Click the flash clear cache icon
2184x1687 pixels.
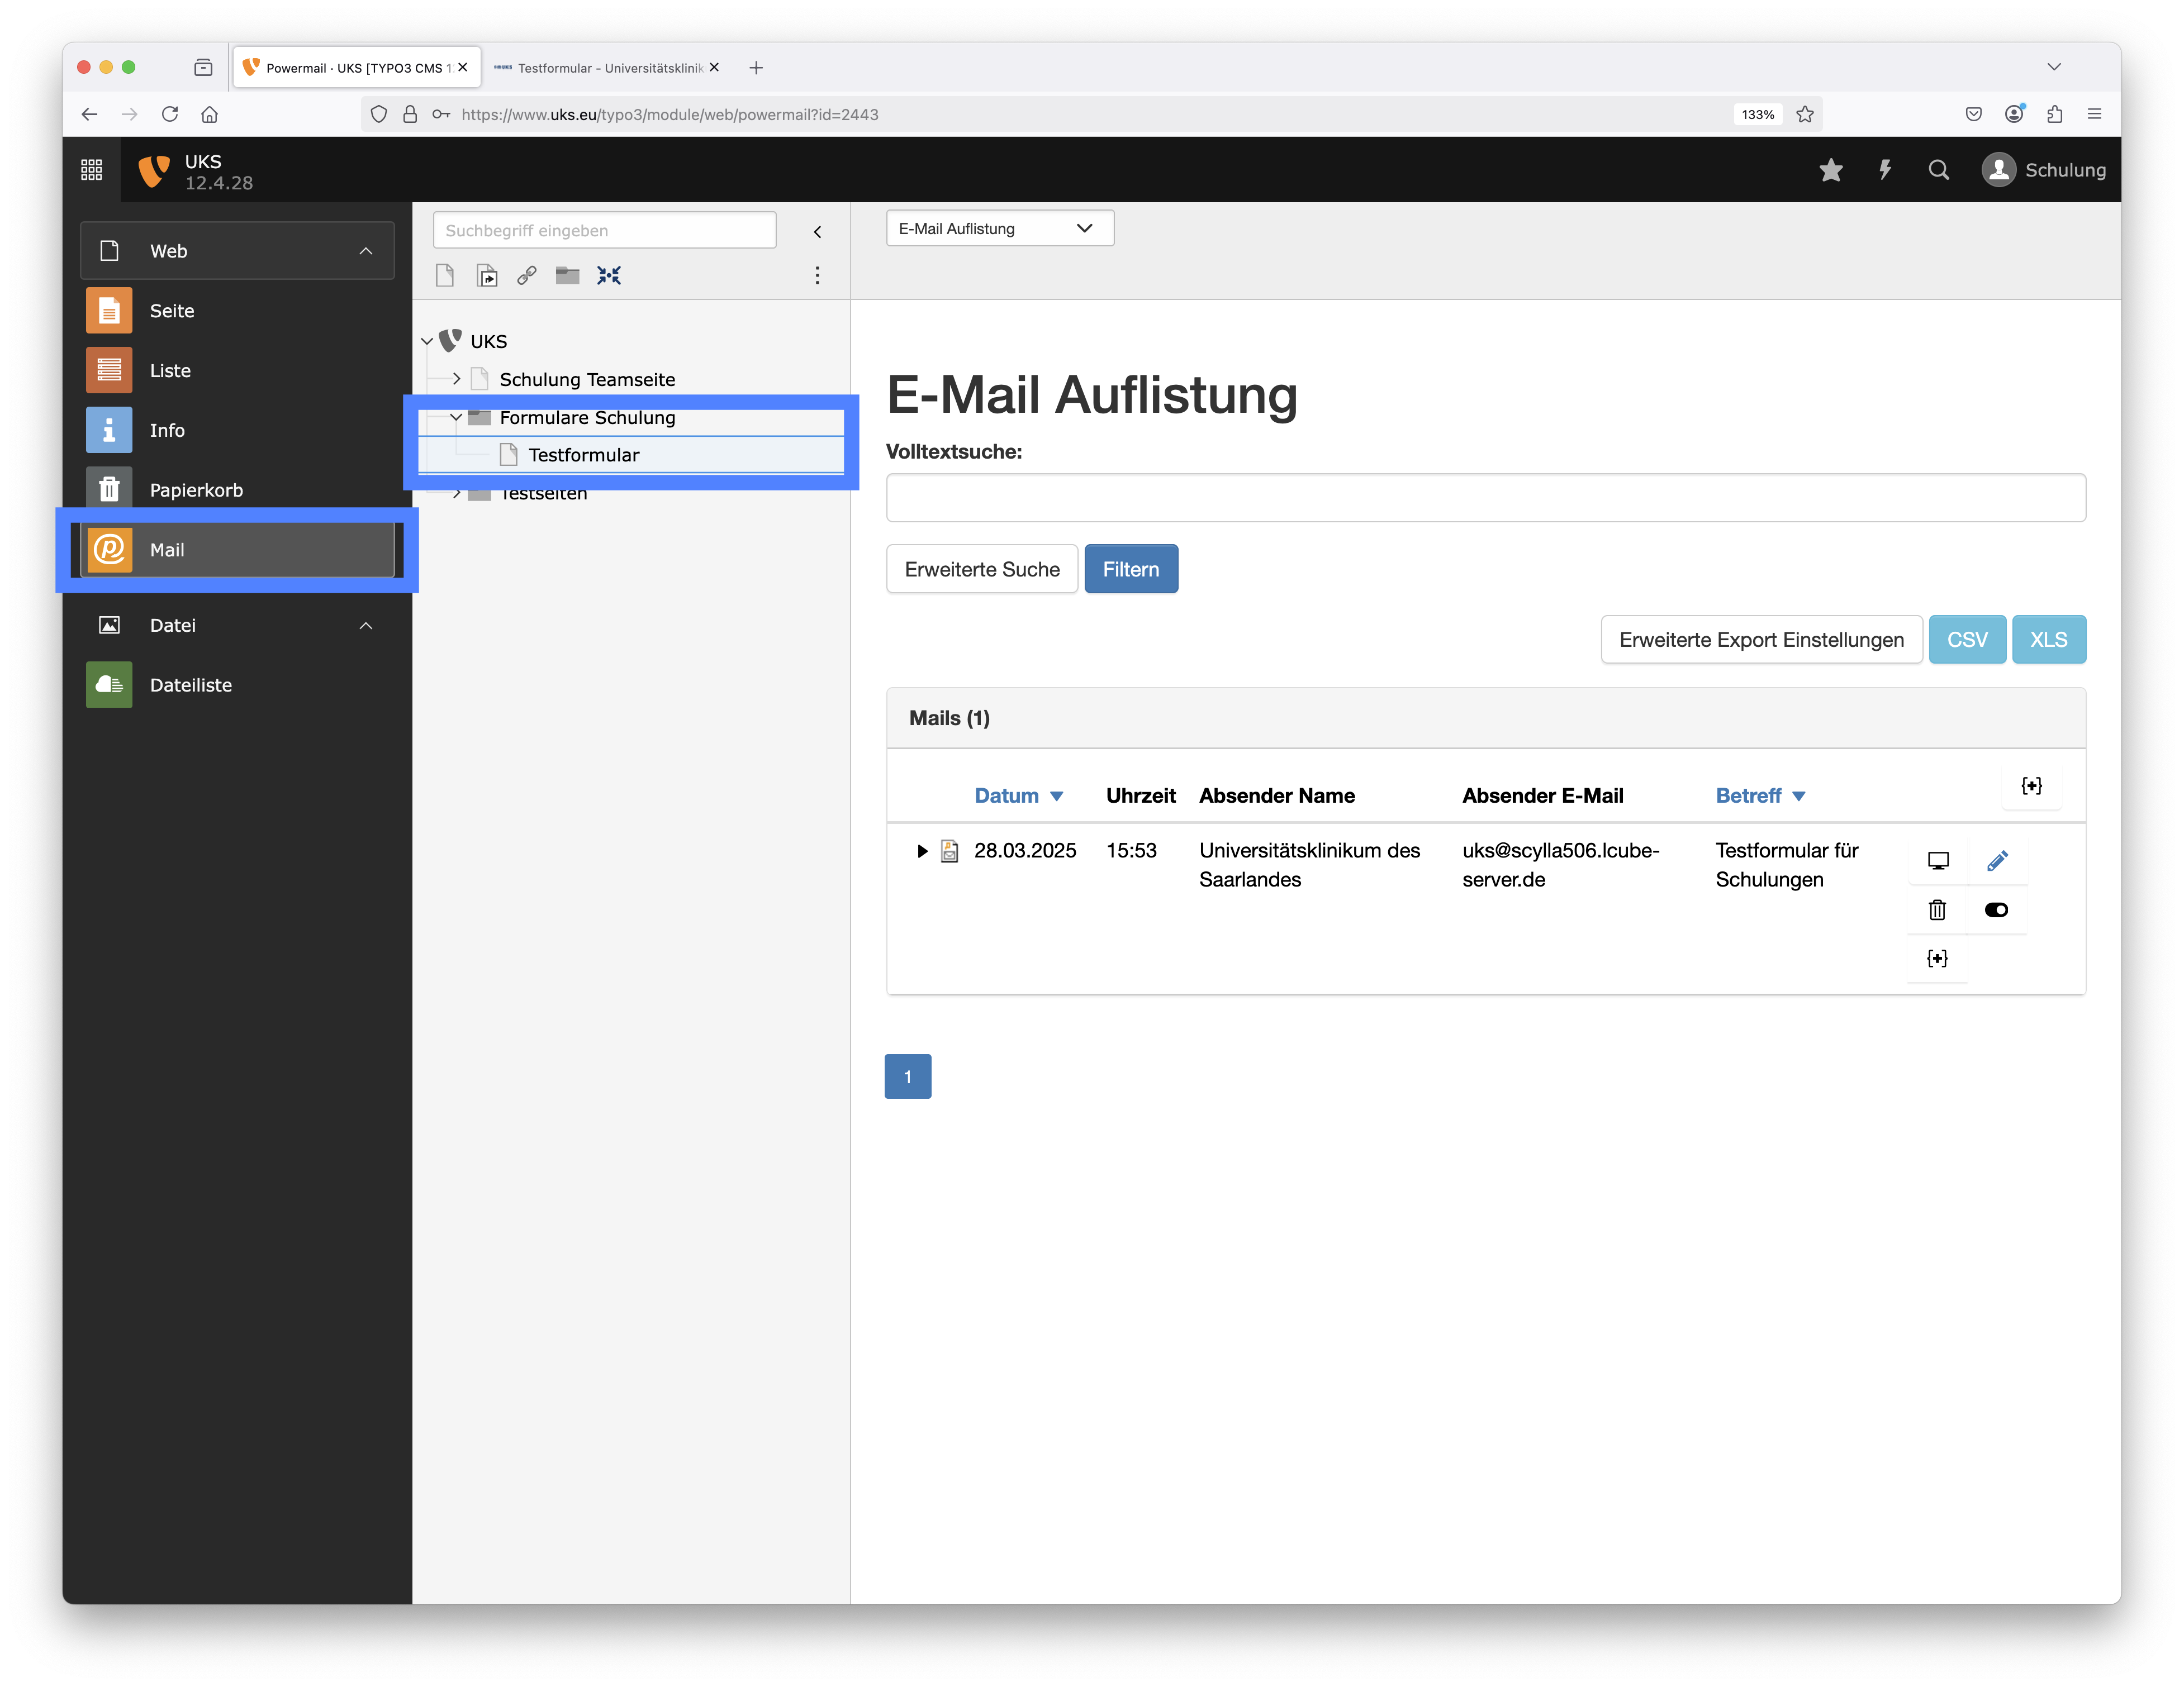[x=1884, y=170]
